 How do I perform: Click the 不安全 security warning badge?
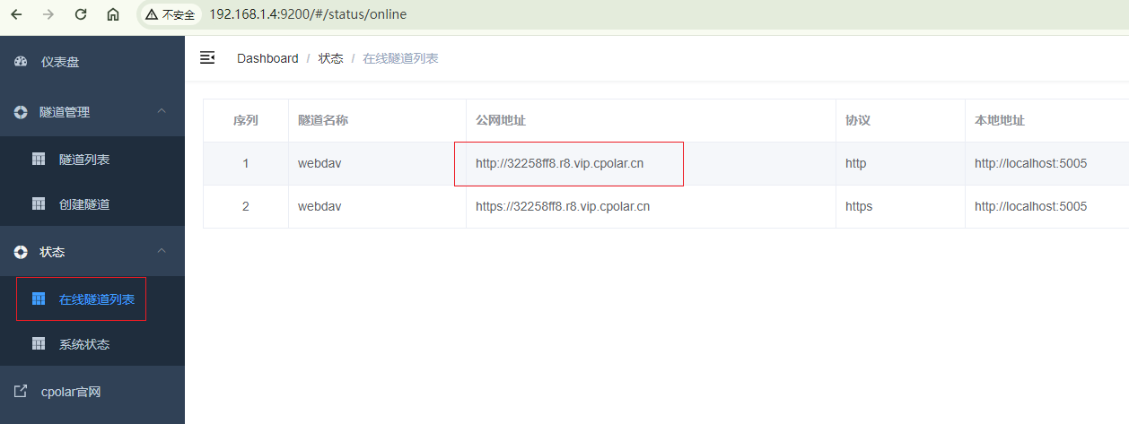(171, 14)
